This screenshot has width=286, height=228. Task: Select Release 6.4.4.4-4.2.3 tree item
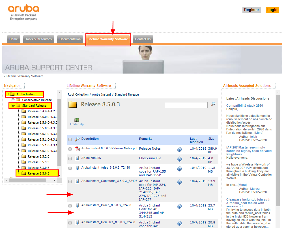pos(42,111)
